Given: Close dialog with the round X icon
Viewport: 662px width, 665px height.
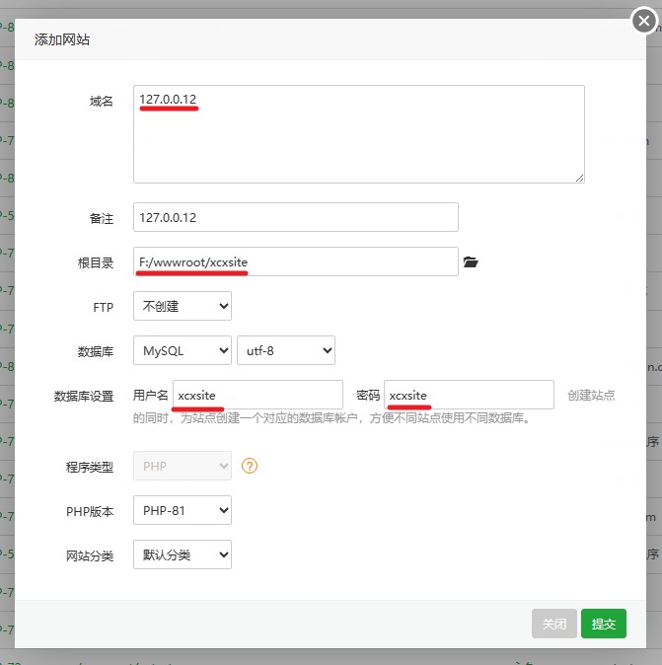Looking at the screenshot, I should coord(644,21).
